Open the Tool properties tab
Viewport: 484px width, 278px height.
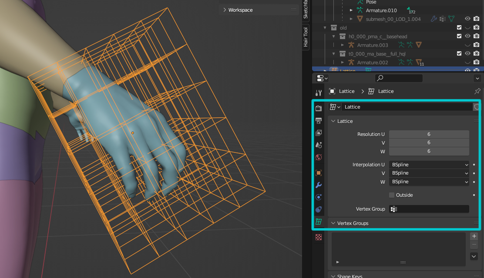click(319, 93)
